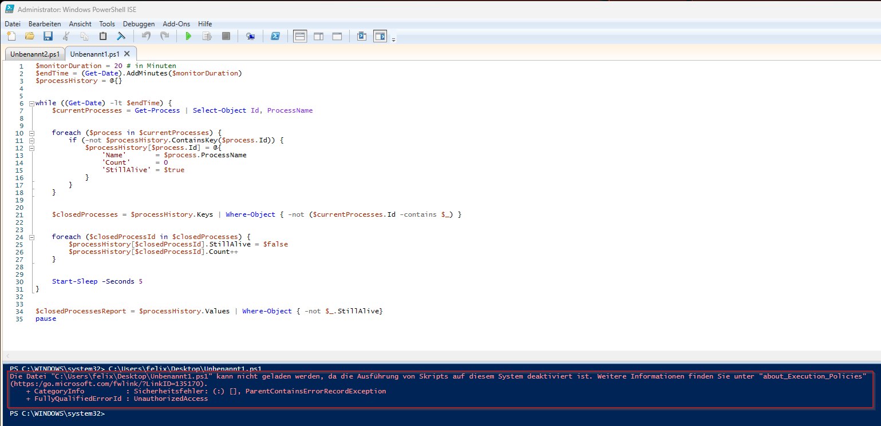Clear the console pane with the toolbar icon
881x426 pixels.
tap(121, 37)
